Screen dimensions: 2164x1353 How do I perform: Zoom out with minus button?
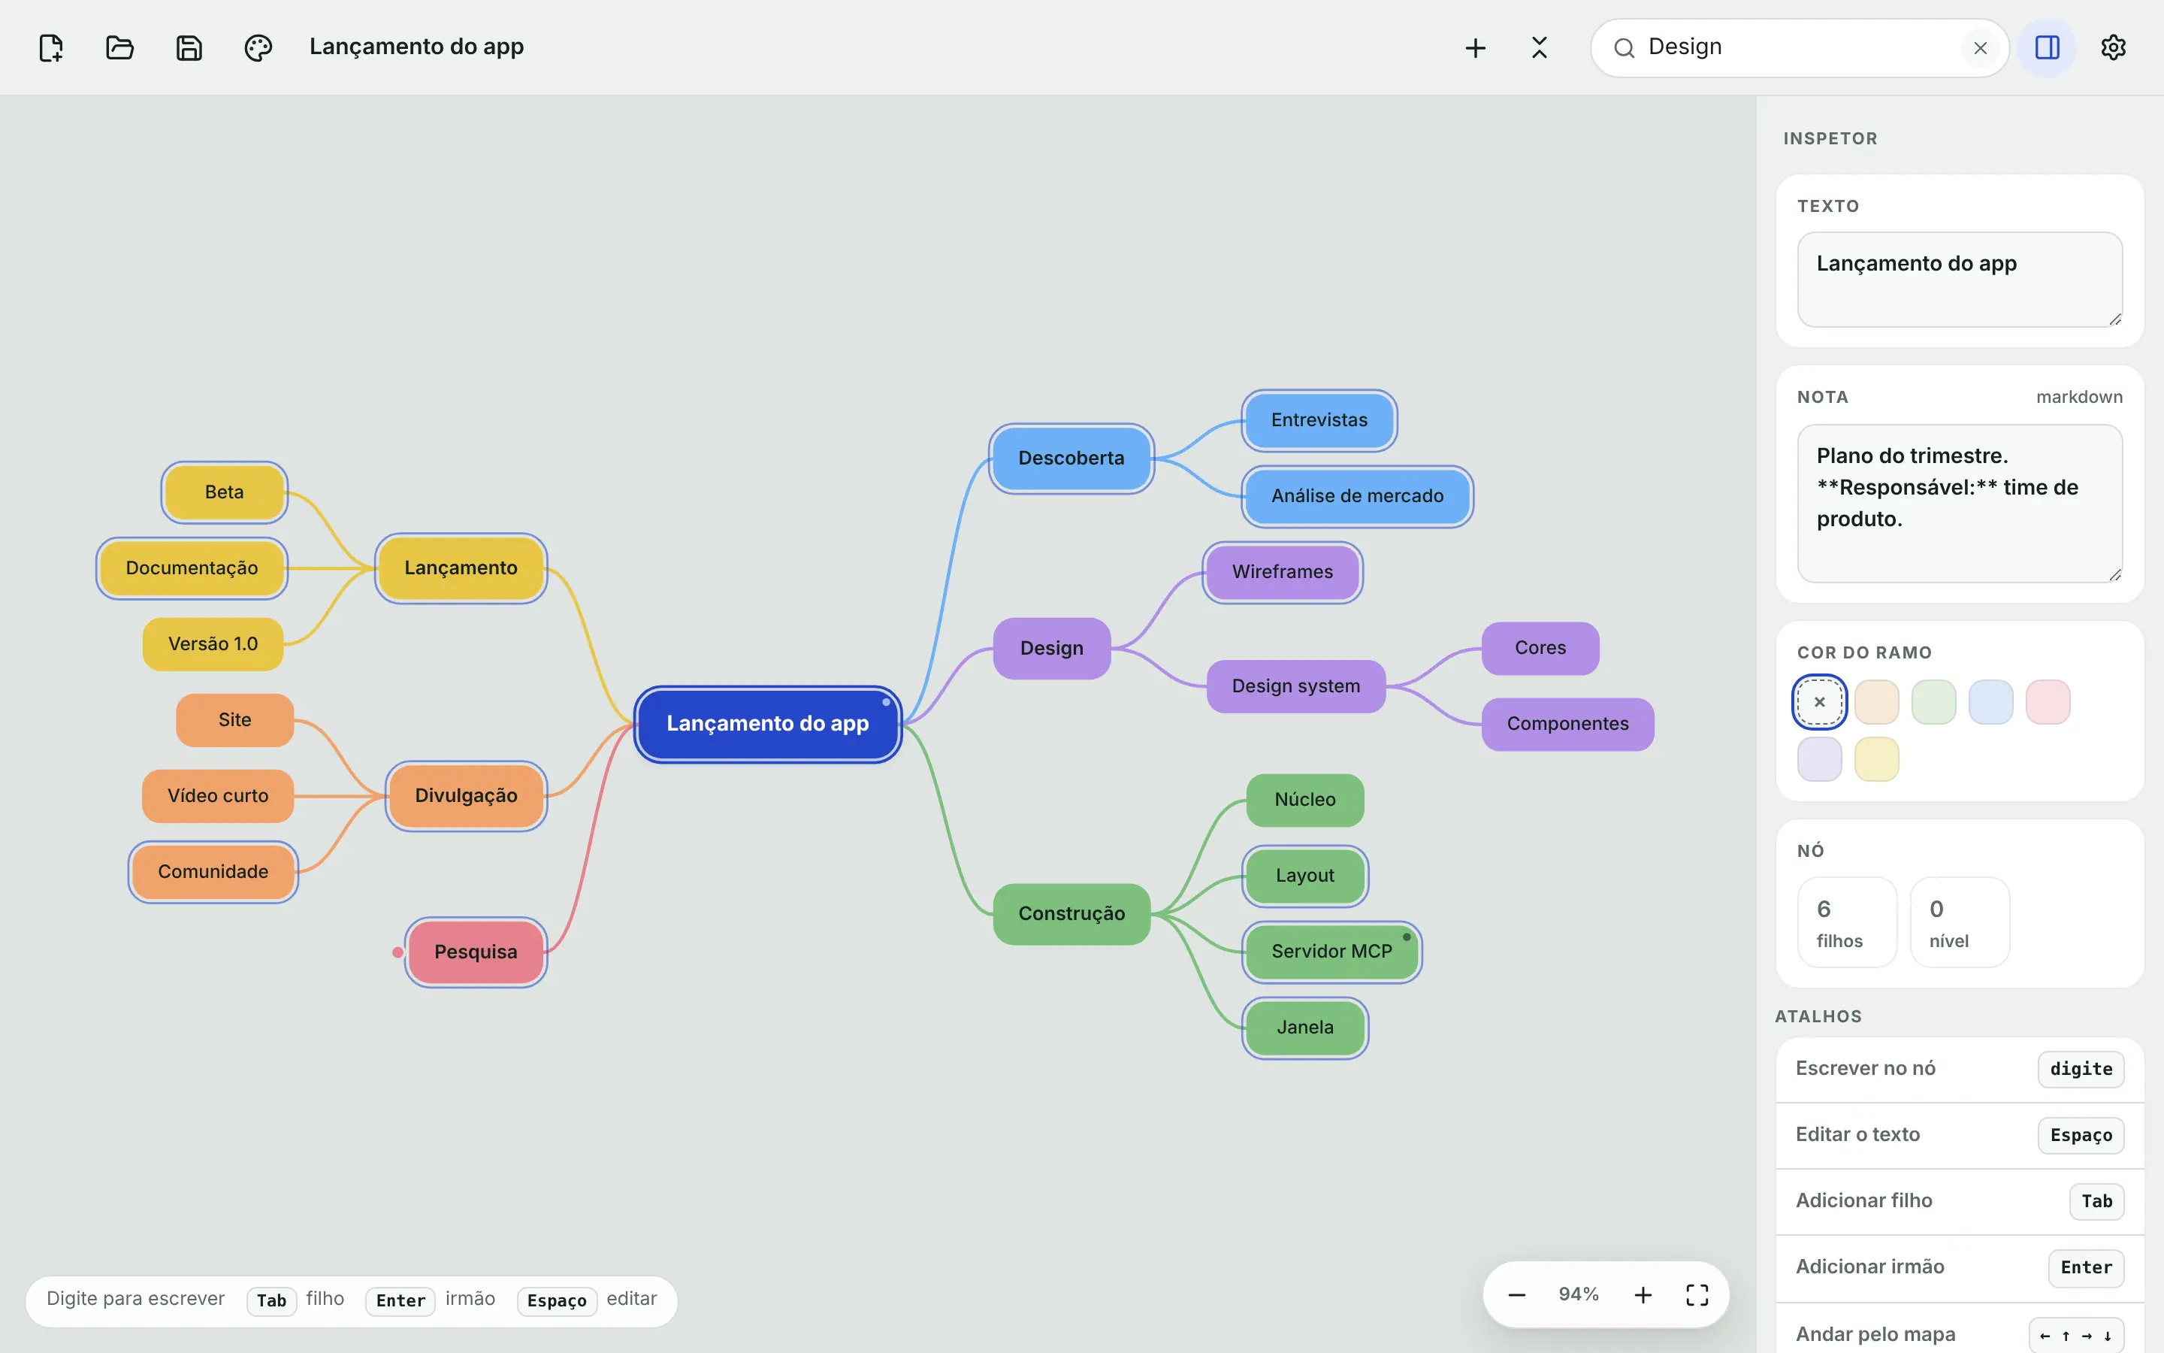click(x=1516, y=1295)
